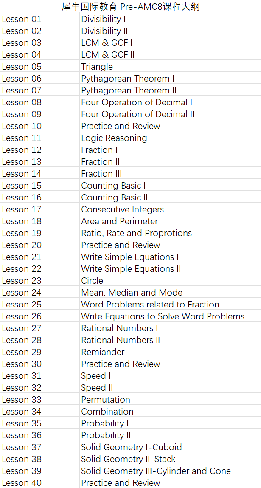Click the Permutation cell
This screenshot has height=488, width=261.
106,400
